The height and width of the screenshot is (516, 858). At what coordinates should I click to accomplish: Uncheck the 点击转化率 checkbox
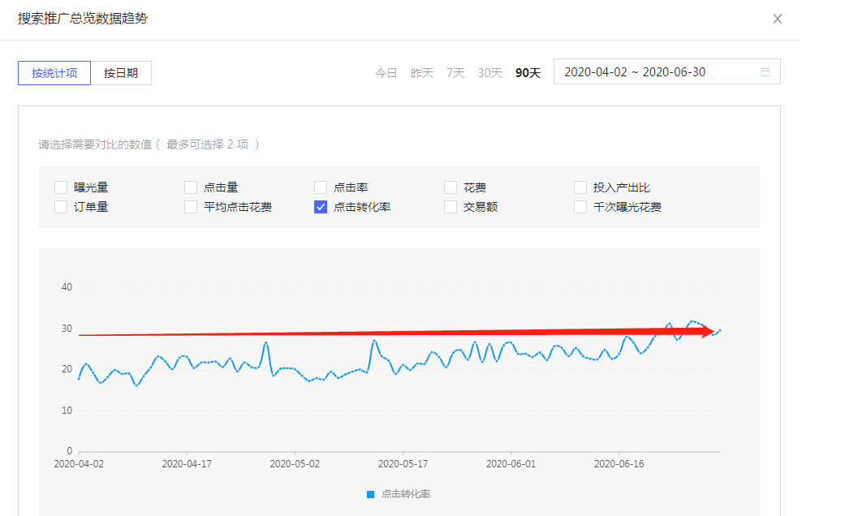coord(321,207)
